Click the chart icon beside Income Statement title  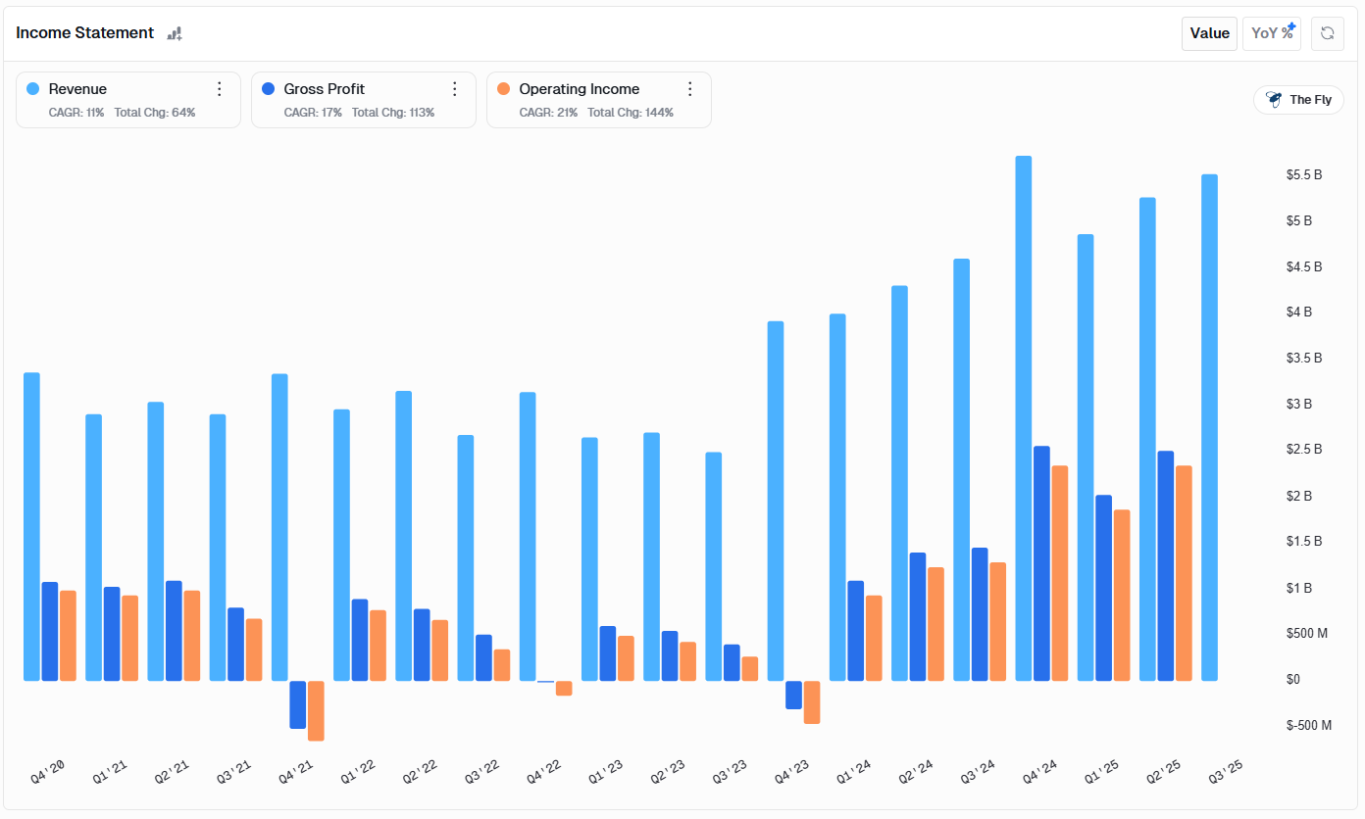point(175,33)
